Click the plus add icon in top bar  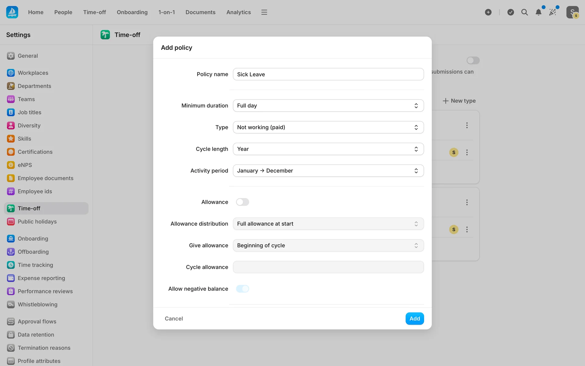tap(488, 12)
